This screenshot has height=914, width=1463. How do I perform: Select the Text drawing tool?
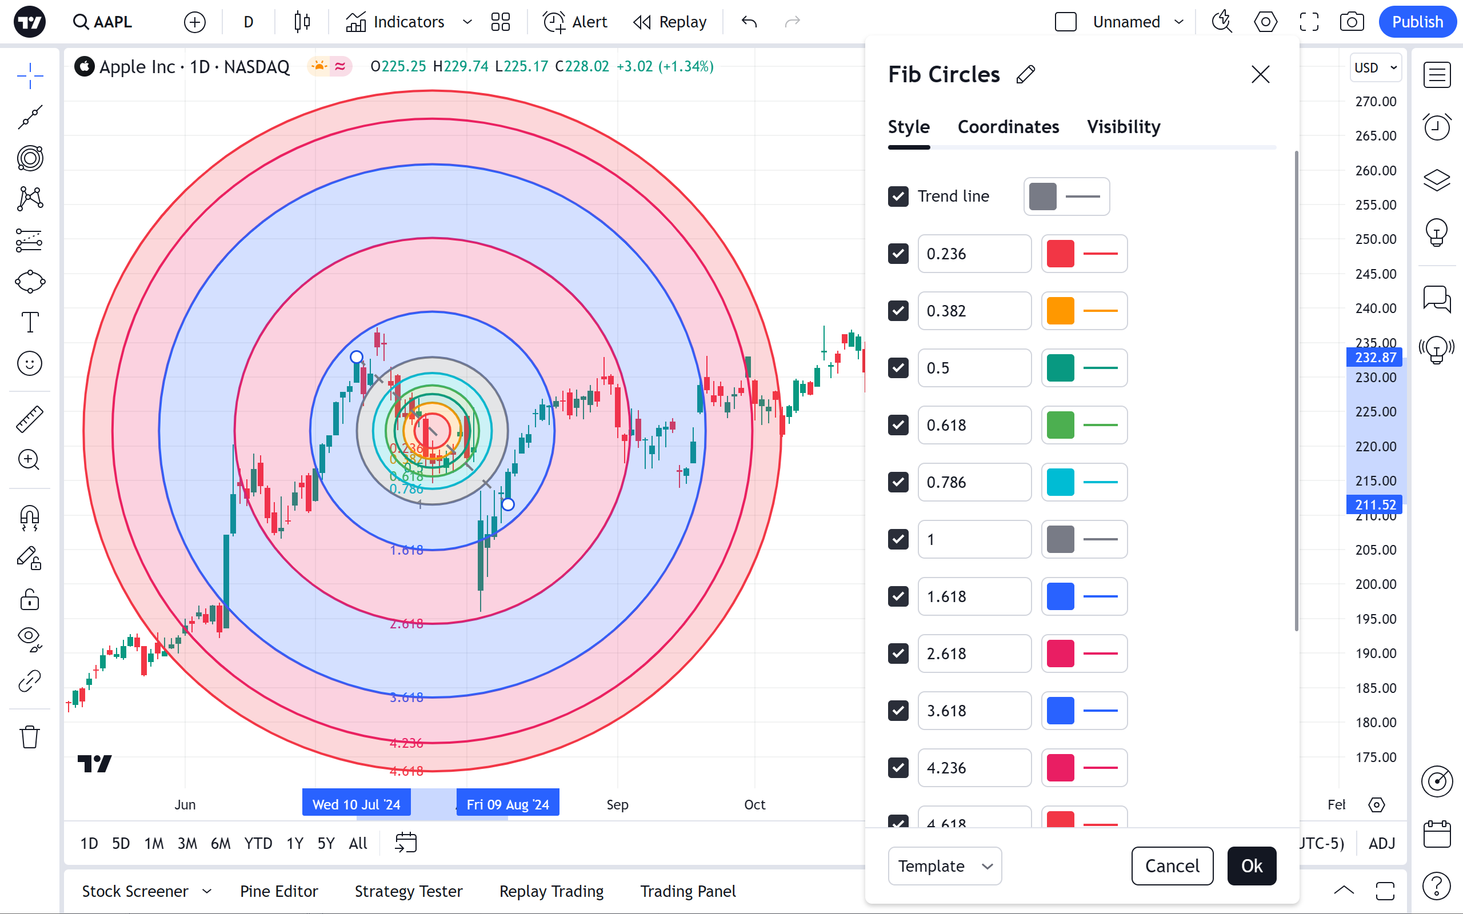(30, 322)
